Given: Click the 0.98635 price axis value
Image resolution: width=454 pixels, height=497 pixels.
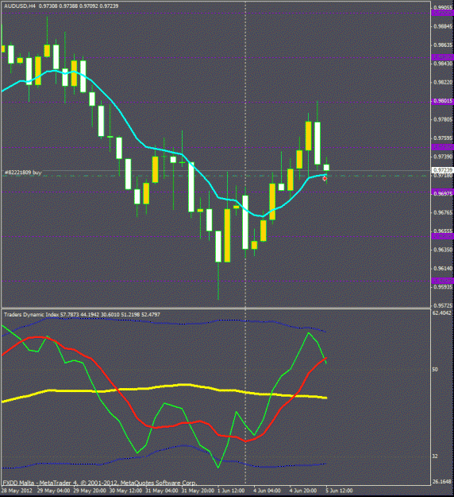Looking at the screenshot, I should click(x=443, y=45).
